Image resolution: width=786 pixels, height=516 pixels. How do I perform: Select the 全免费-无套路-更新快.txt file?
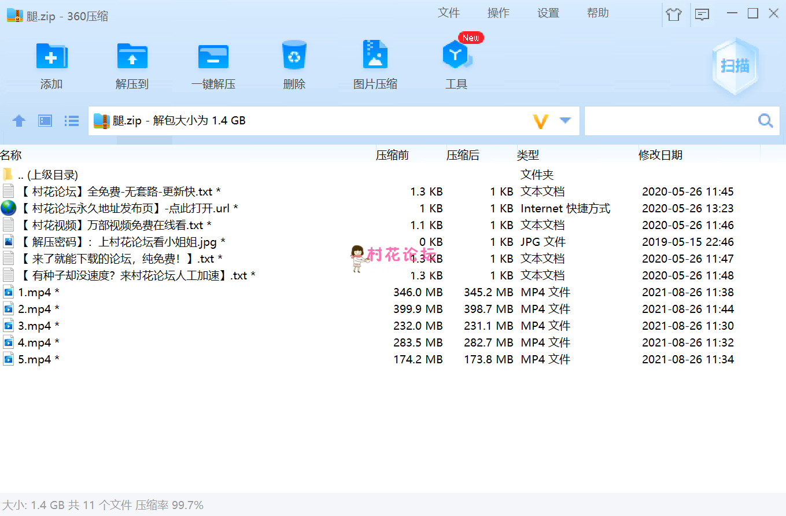[120, 191]
